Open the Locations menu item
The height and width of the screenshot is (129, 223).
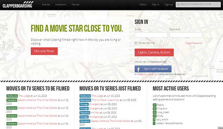click(x=61, y=5)
